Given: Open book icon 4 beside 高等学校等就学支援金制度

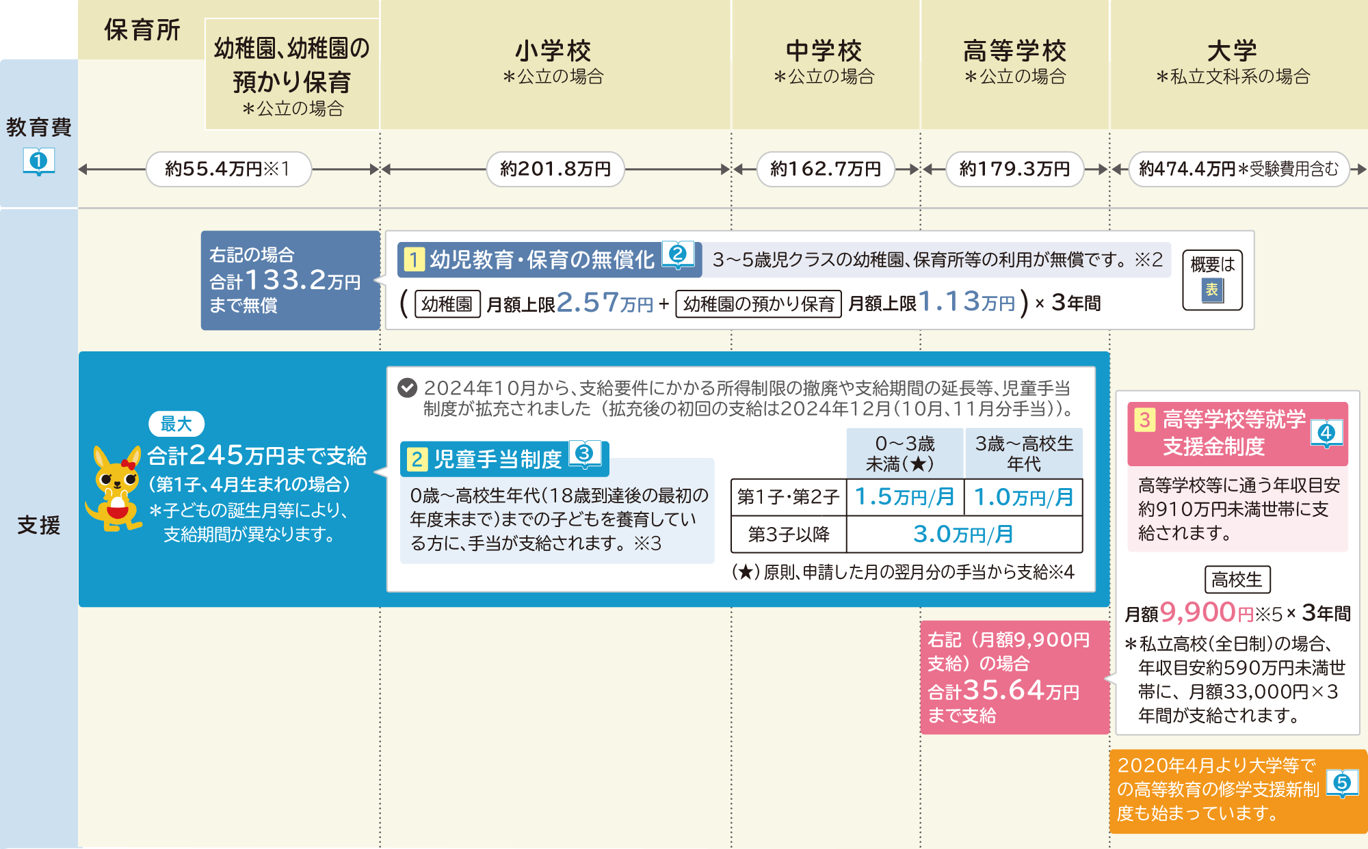Looking at the screenshot, I should click(x=1326, y=433).
